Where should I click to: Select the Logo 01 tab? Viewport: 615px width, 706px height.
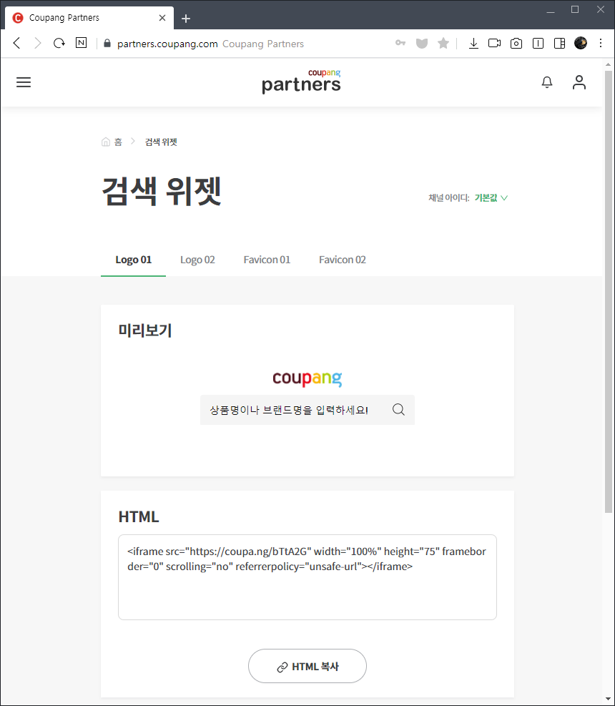pyautogui.click(x=133, y=260)
